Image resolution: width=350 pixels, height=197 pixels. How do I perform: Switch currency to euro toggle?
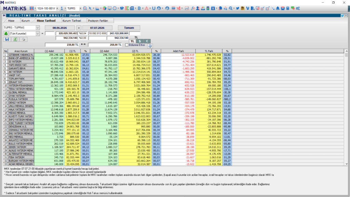click(x=147, y=41)
